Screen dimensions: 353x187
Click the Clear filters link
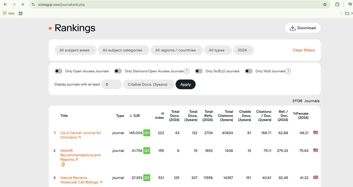[x=304, y=50]
